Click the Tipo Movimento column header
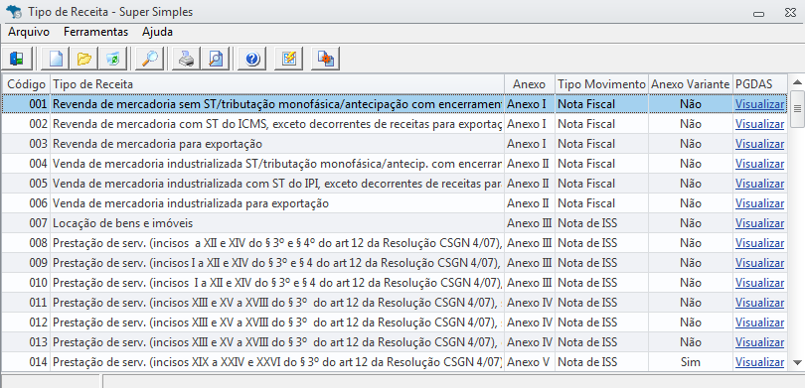 click(x=601, y=84)
